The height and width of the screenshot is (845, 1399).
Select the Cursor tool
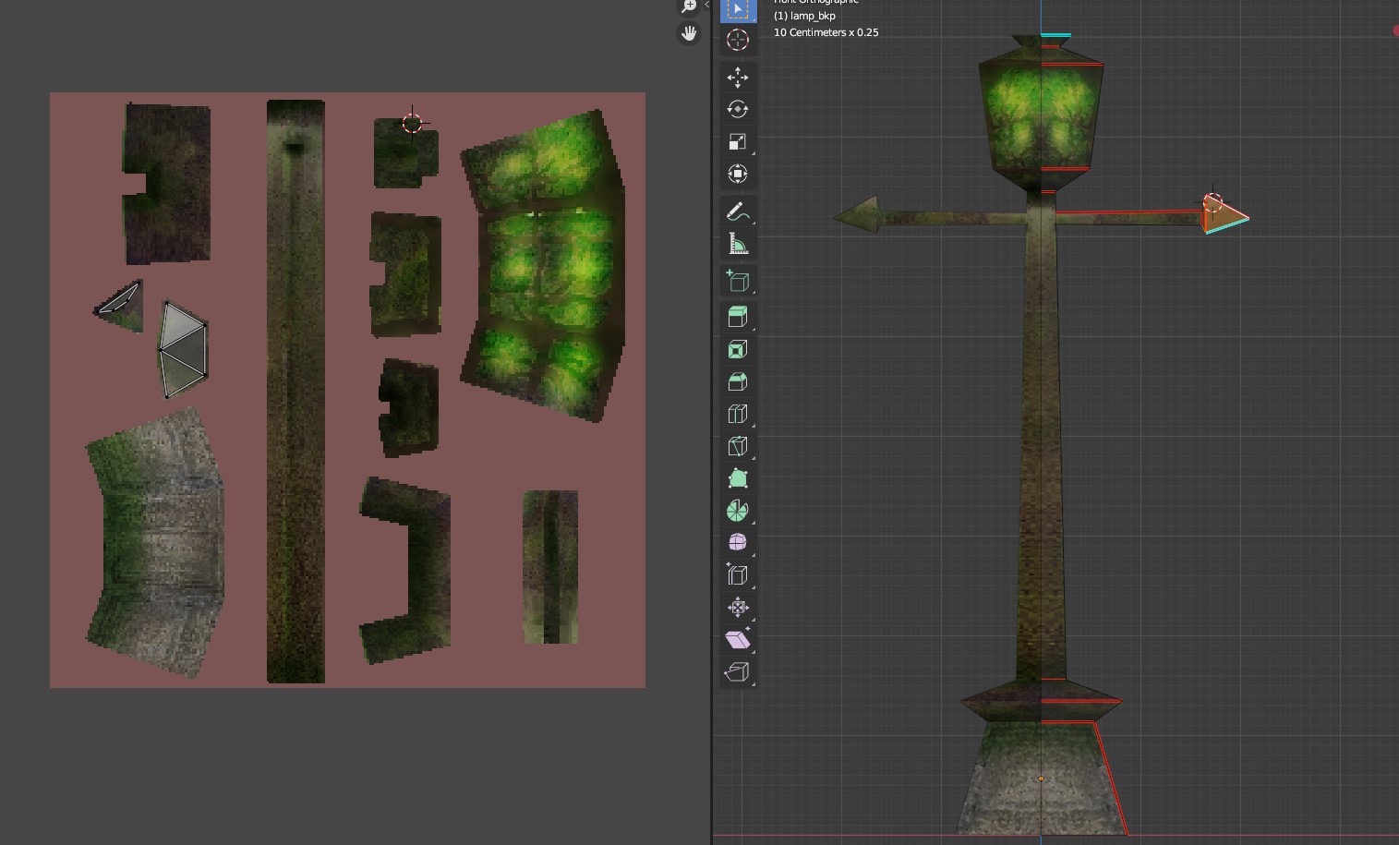tap(737, 40)
